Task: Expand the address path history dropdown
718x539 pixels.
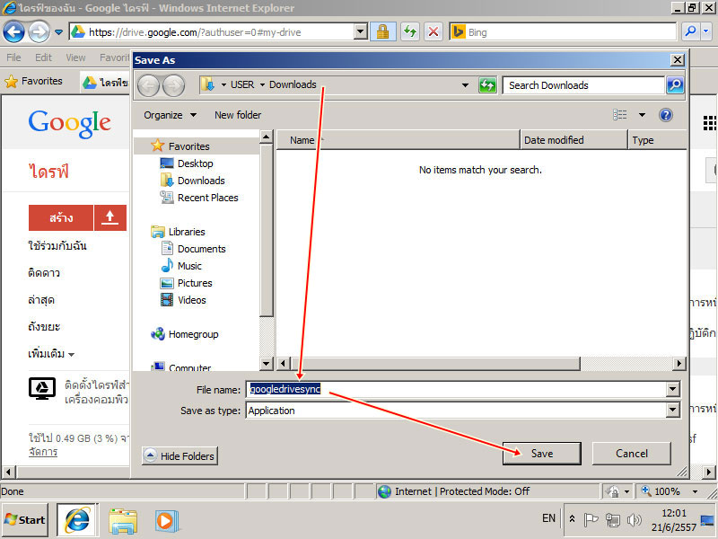Action: (465, 85)
